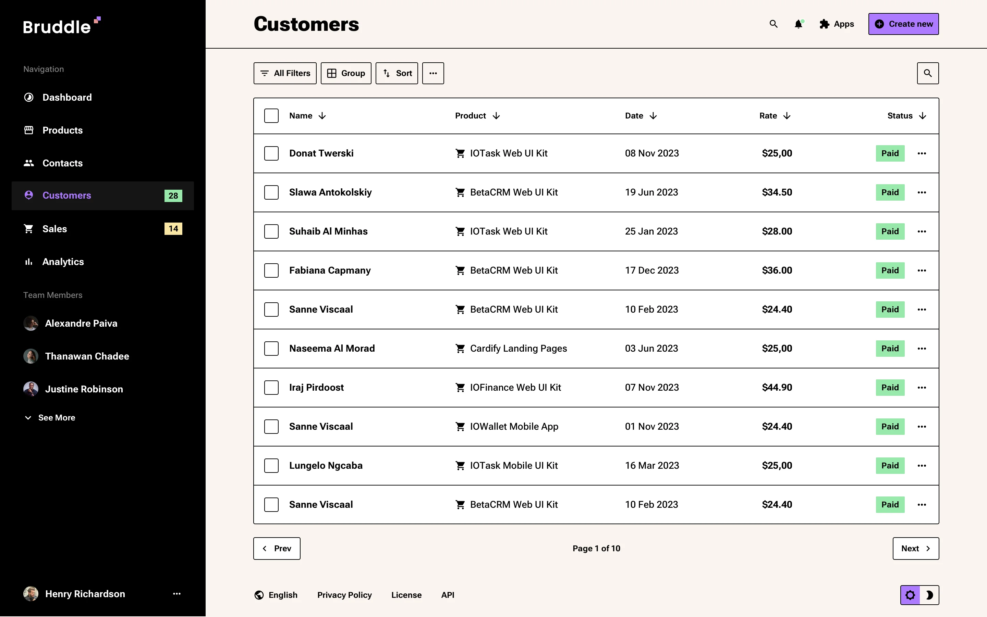The image size is (987, 617).
Task: Select all rows using the header checkbox
Action: tap(271, 115)
